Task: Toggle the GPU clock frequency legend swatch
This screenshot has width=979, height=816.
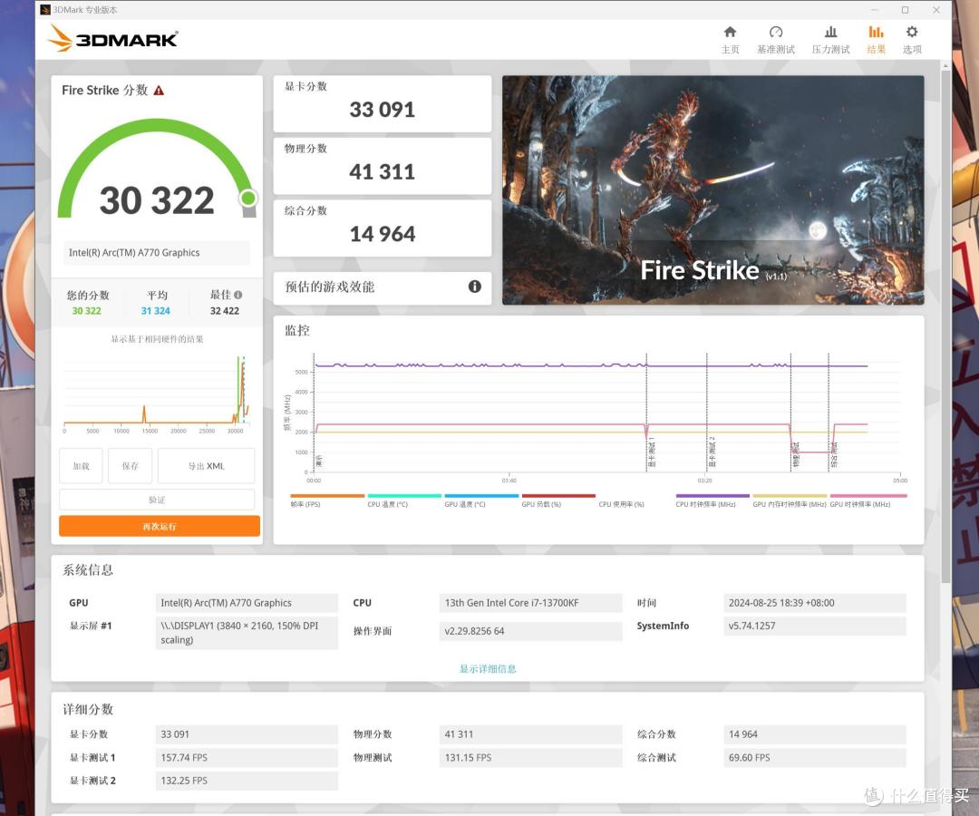Action: click(x=868, y=496)
